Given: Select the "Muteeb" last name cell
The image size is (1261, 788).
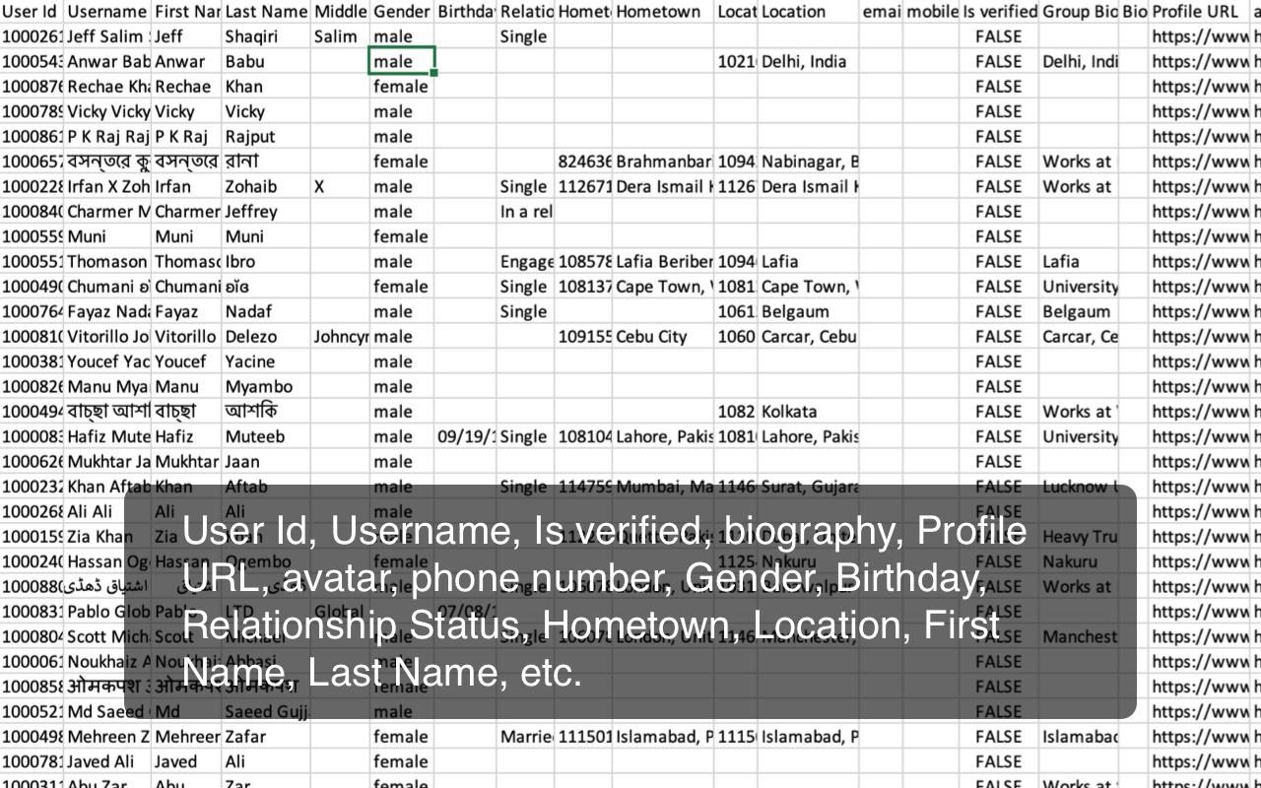Looking at the screenshot, I should pyautogui.click(x=266, y=436).
